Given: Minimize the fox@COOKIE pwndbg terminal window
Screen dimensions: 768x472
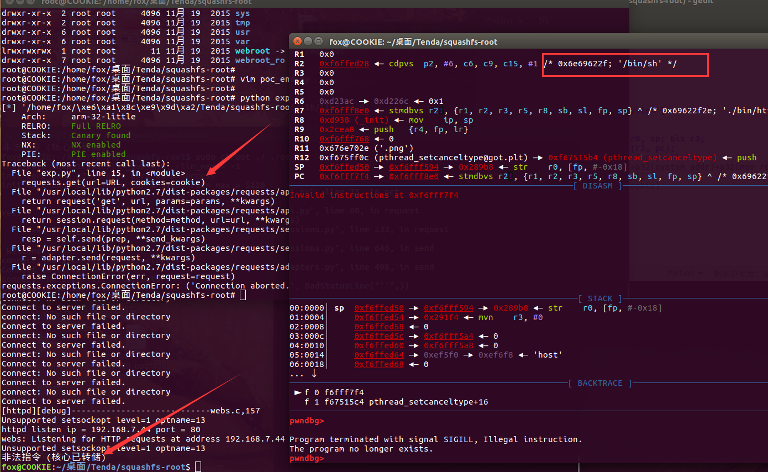Looking at the screenshot, I should click(x=308, y=41).
